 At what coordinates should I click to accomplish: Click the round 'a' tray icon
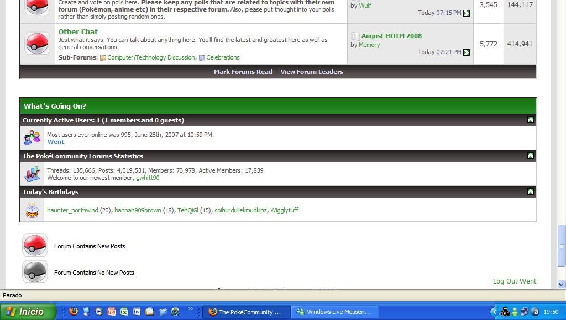click(535, 312)
